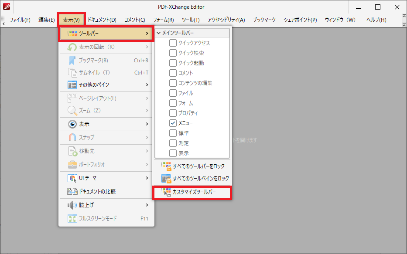Click the すべてのツールバーをロック lock icon
This screenshot has height=254, width=407.
click(166, 166)
